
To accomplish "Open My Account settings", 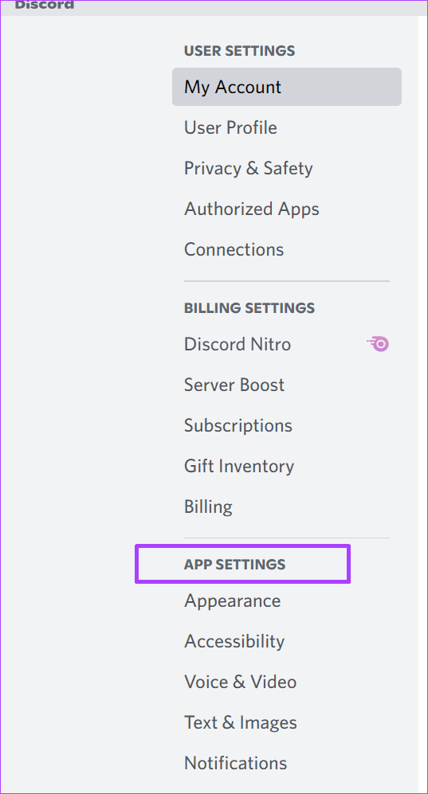I will click(287, 87).
